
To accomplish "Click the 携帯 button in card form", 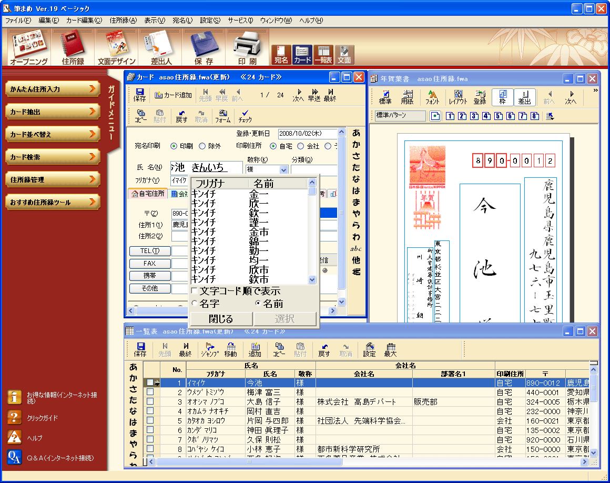I will point(150,276).
